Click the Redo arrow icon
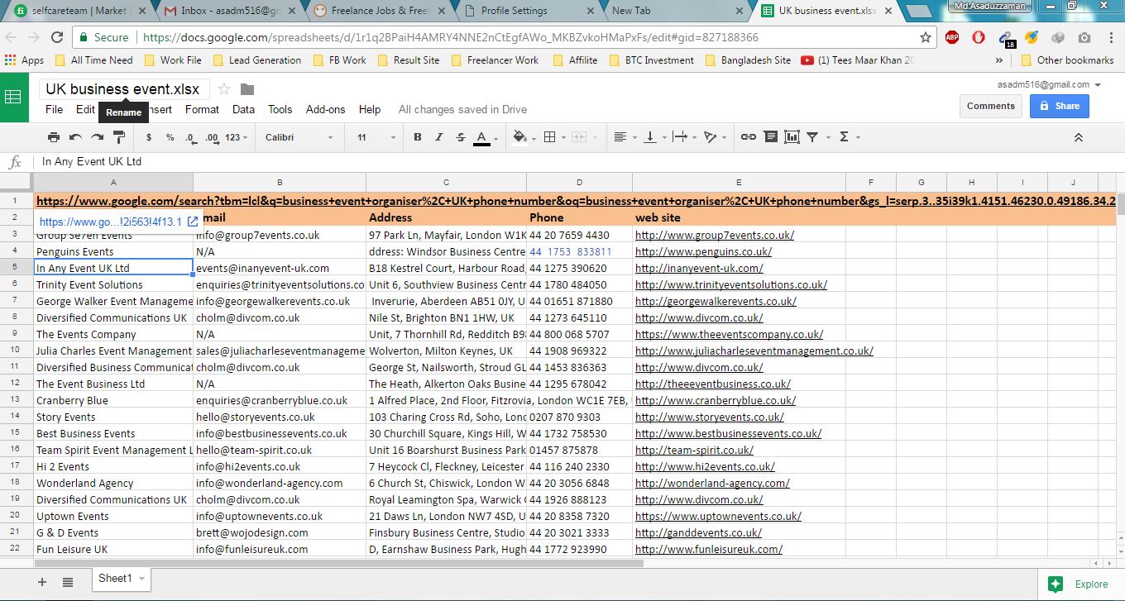The image size is (1125, 601). click(97, 137)
